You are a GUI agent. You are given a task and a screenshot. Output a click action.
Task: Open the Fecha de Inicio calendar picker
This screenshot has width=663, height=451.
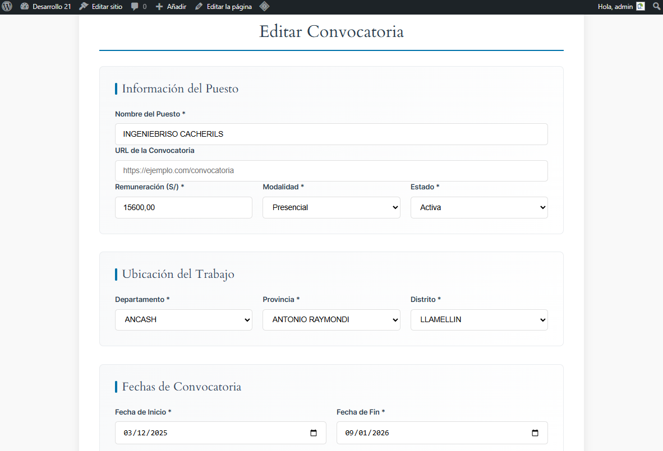point(314,433)
